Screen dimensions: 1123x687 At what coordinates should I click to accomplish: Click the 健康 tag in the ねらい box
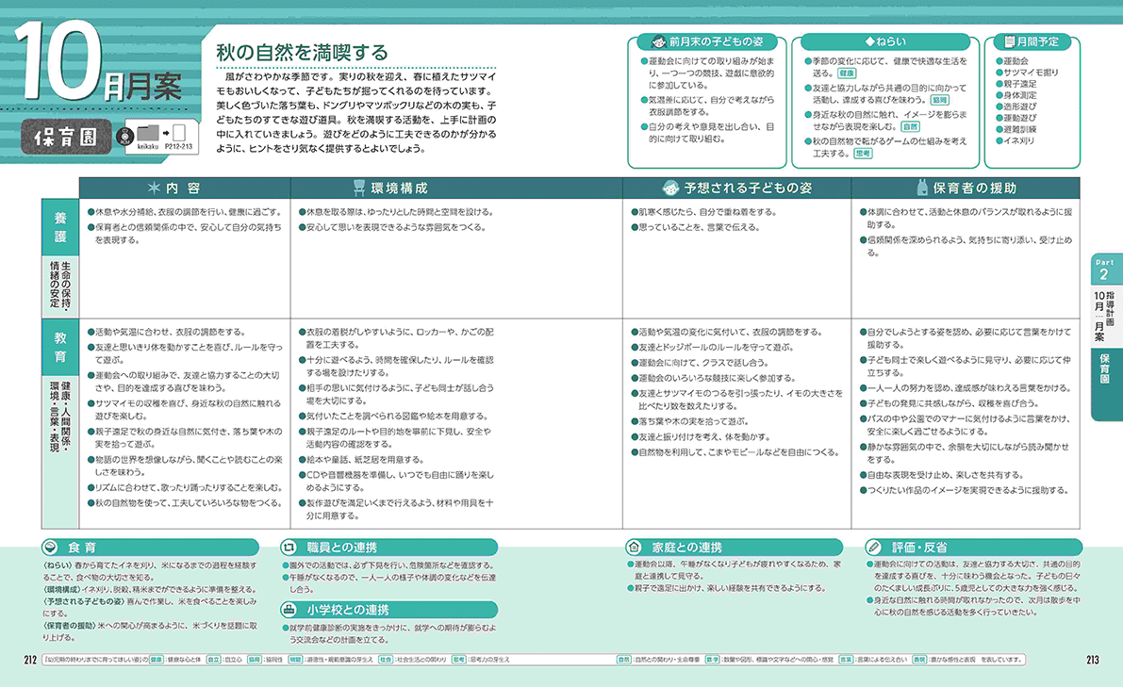click(847, 73)
